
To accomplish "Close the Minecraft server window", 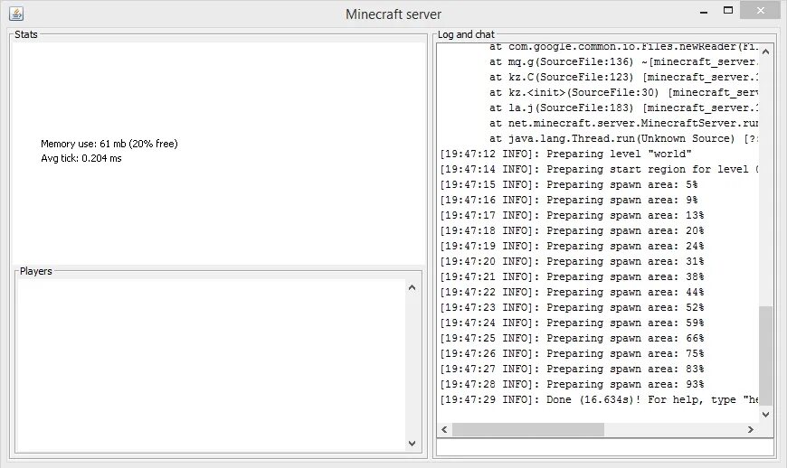I will coord(761,10).
